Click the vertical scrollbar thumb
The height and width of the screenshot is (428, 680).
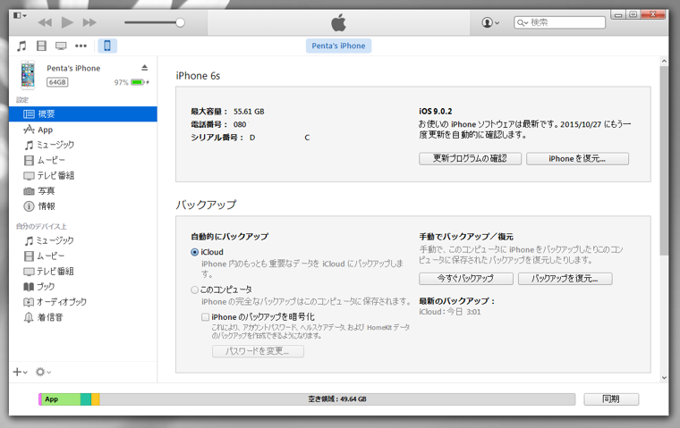coord(664,161)
